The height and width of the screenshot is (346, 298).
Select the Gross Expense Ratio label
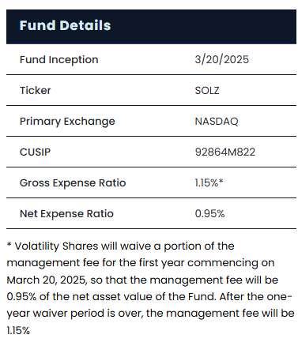point(73,183)
